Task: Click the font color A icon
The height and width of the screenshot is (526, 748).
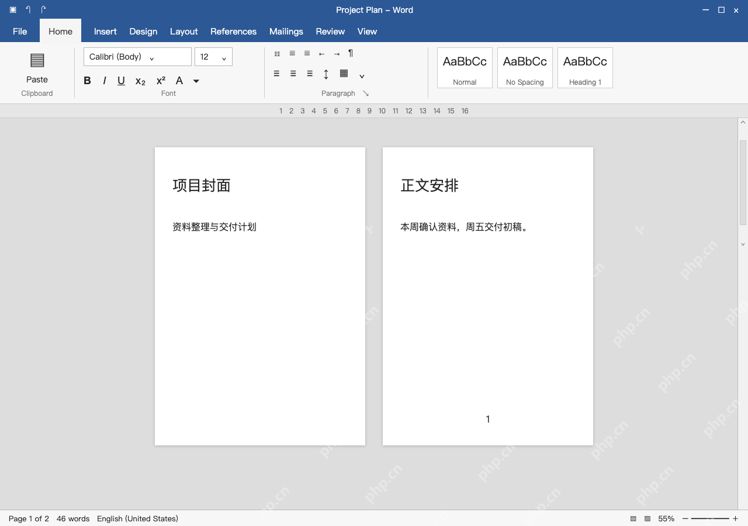Action: (x=179, y=81)
